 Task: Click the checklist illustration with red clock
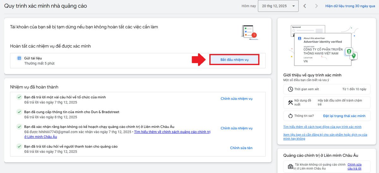pos(250,32)
